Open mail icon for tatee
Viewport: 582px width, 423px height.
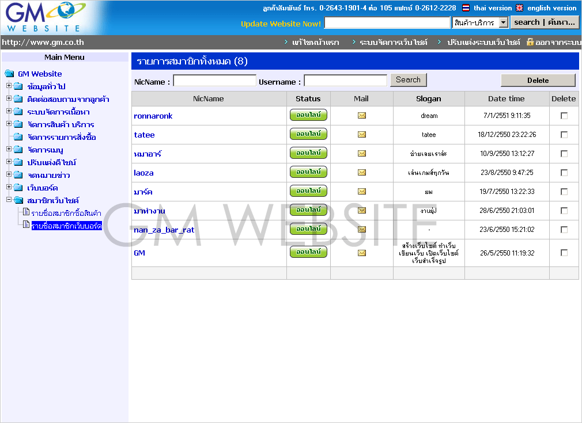tap(361, 135)
